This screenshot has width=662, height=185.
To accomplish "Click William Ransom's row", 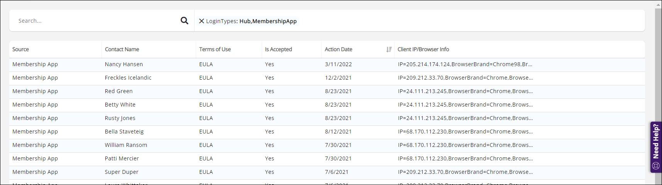I will pyautogui.click(x=126, y=145).
